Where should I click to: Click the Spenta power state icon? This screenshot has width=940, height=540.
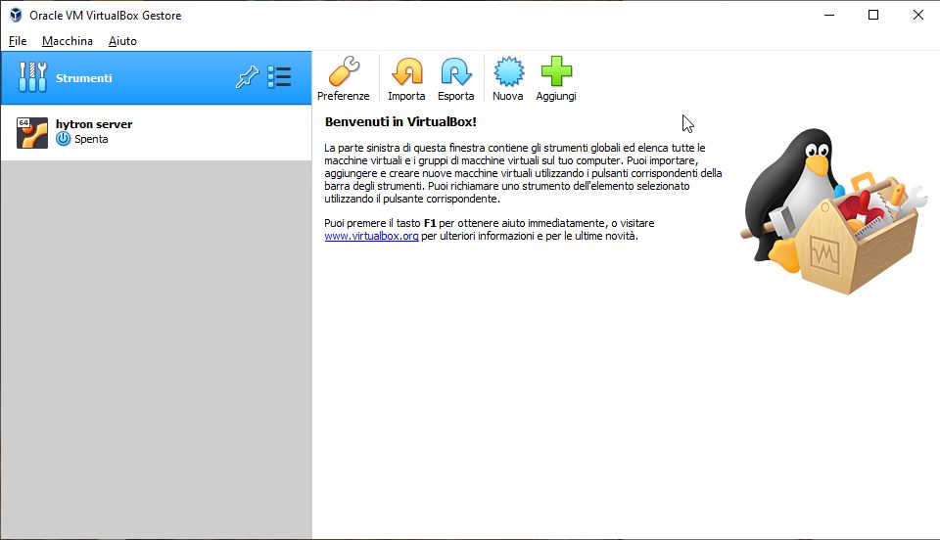point(63,139)
